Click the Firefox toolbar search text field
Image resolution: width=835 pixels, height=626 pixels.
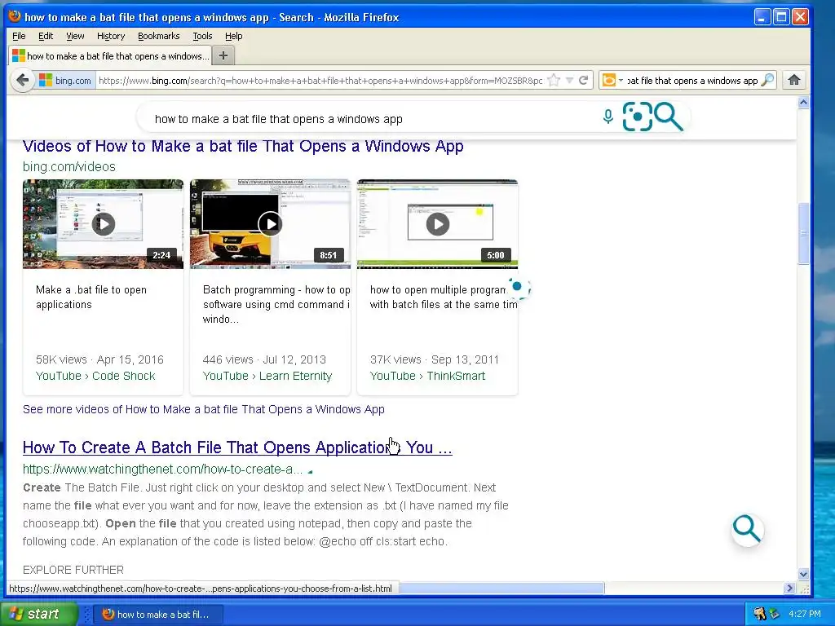[x=692, y=81]
